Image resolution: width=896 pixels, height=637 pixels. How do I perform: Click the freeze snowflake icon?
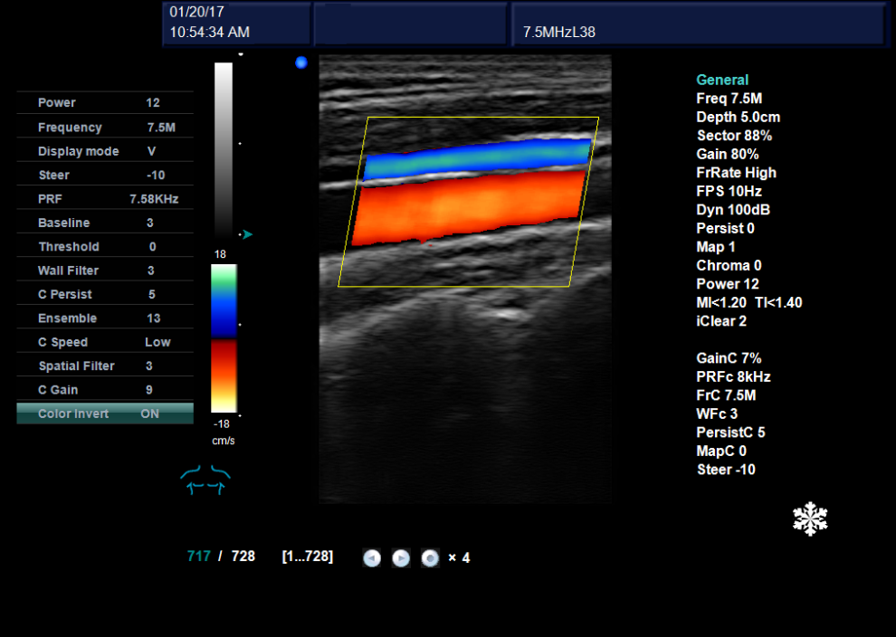pyautogui.click(x=810, y=518)
